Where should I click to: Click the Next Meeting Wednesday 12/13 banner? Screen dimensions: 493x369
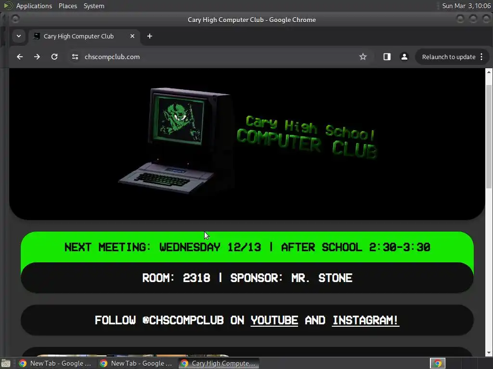[247, 247]
